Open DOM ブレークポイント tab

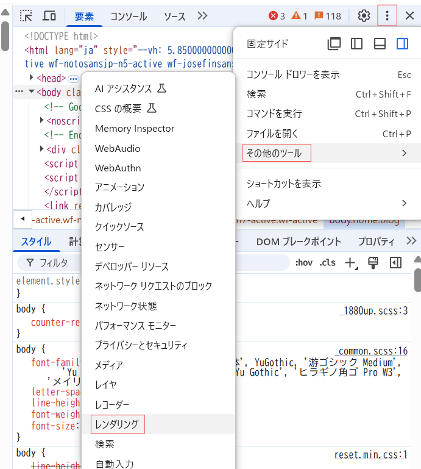tap(299, 242)
